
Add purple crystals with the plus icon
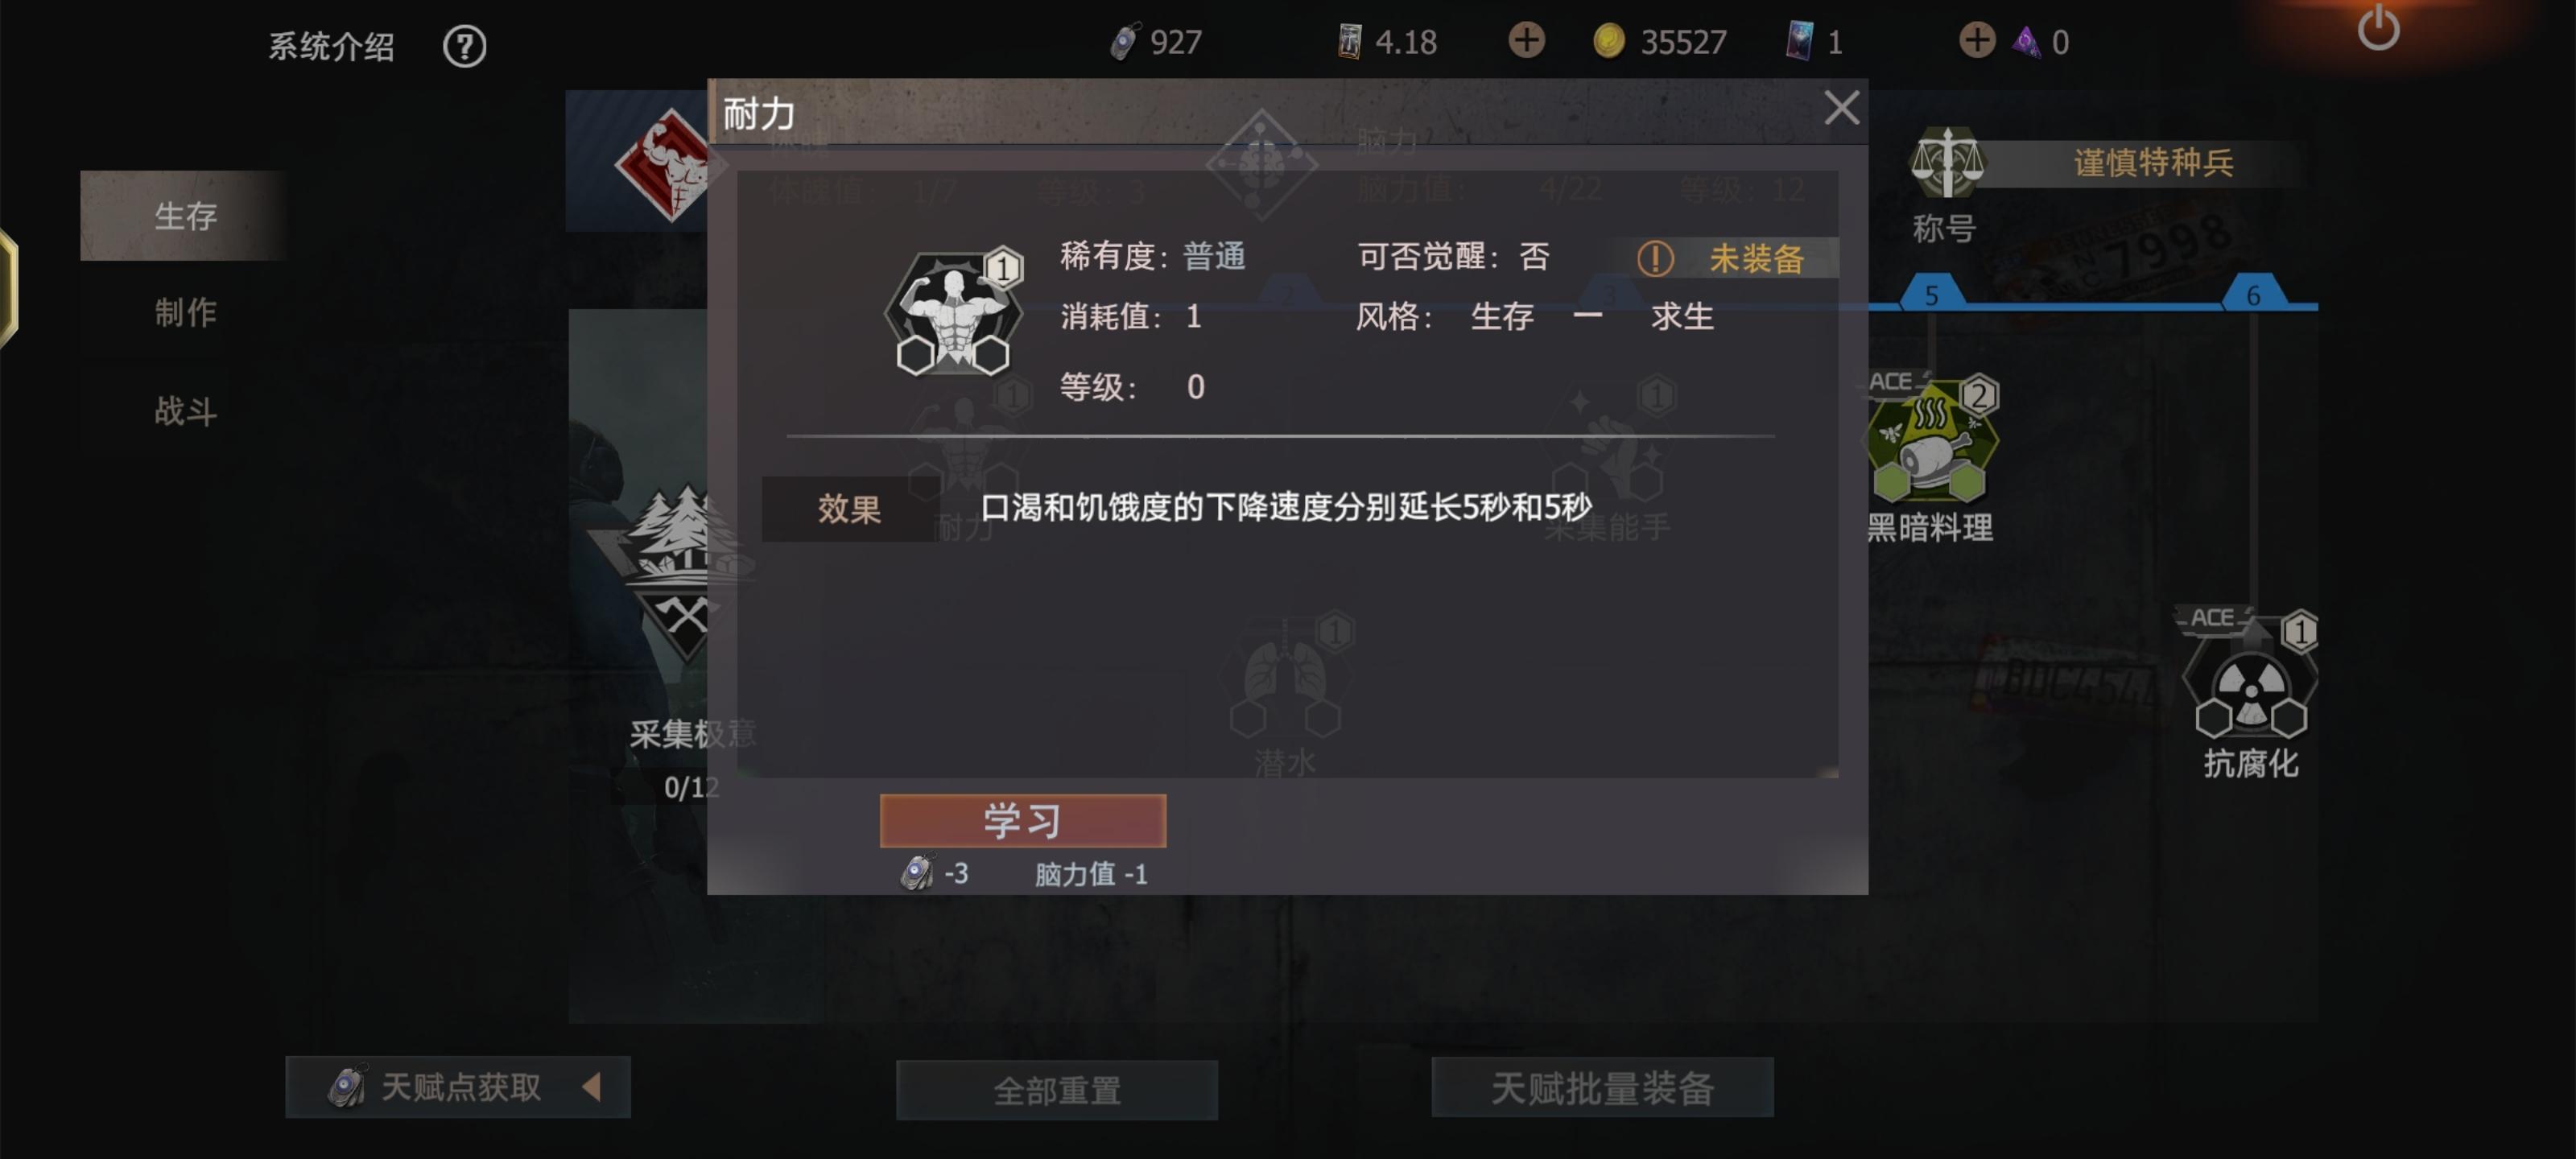(x=1976, y=41)
